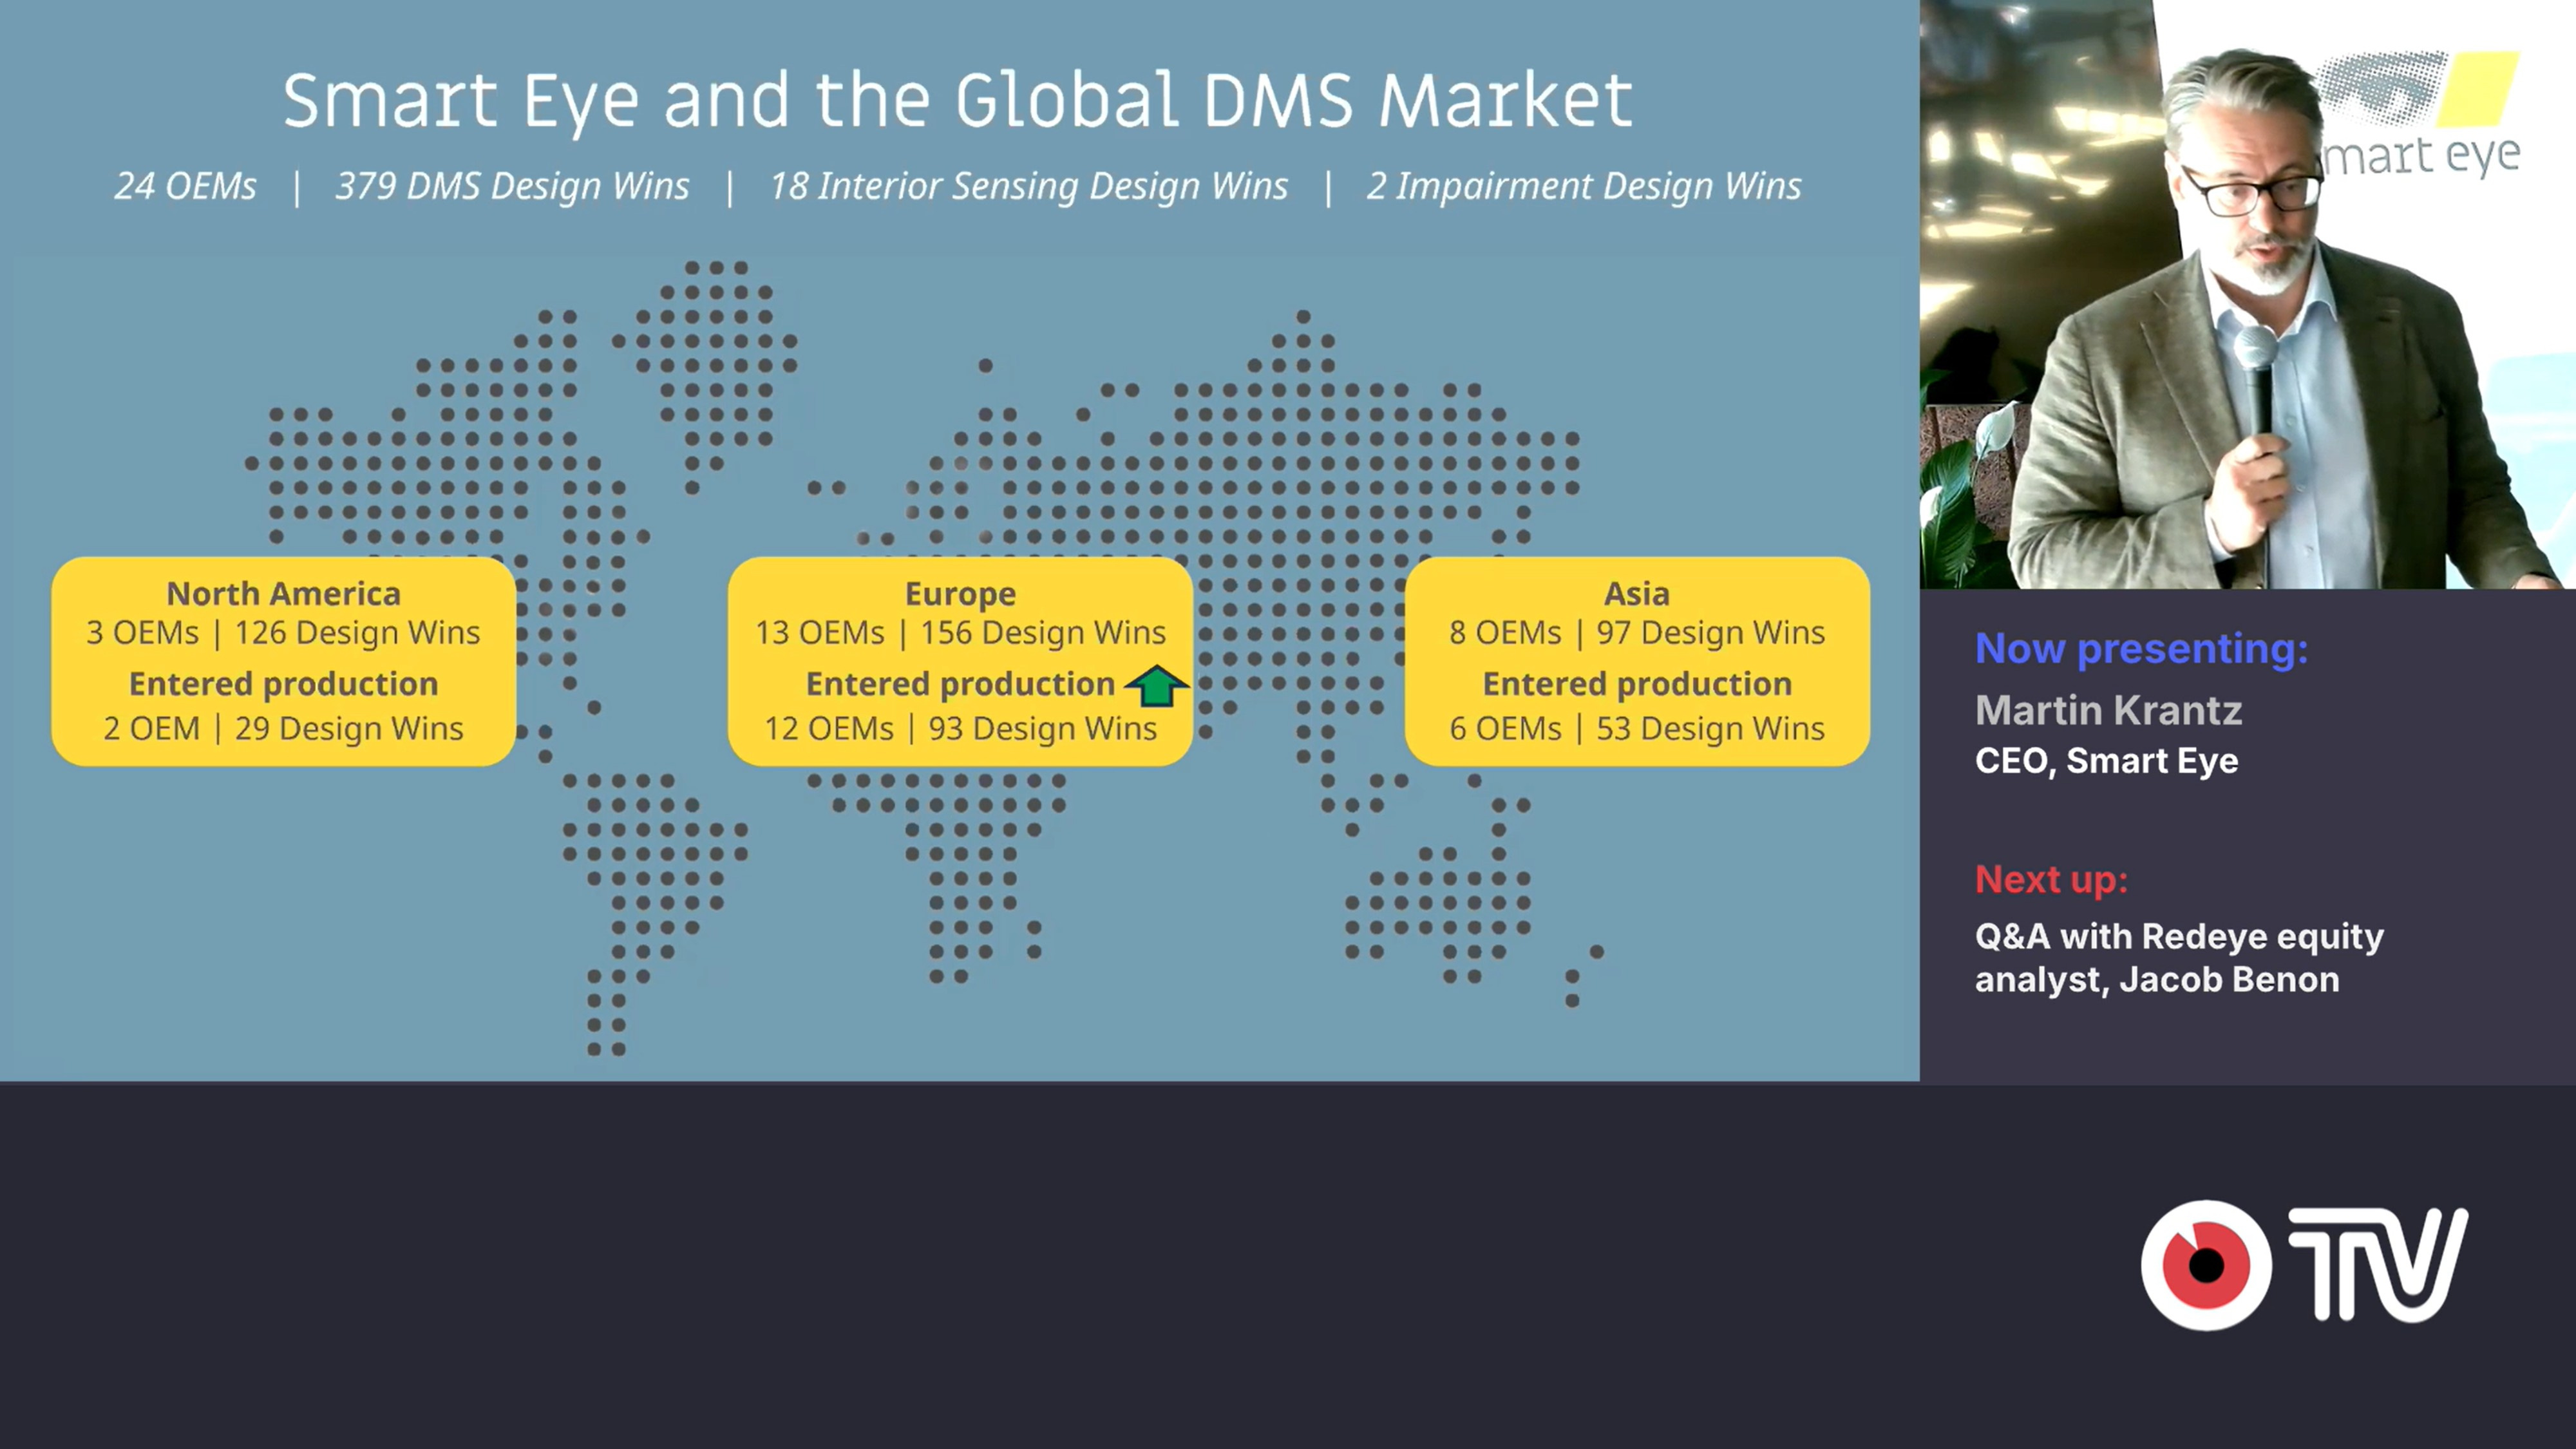Image resolution: width=2576 pixels, height=1449 pixels.
Task: Click 'Entered production' in North America card
Action: coord(283,684)
